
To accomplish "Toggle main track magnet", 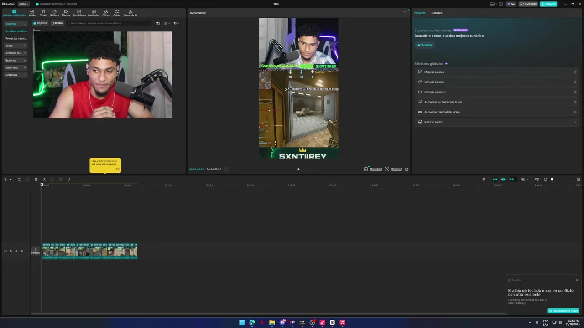I will point(495,179).
